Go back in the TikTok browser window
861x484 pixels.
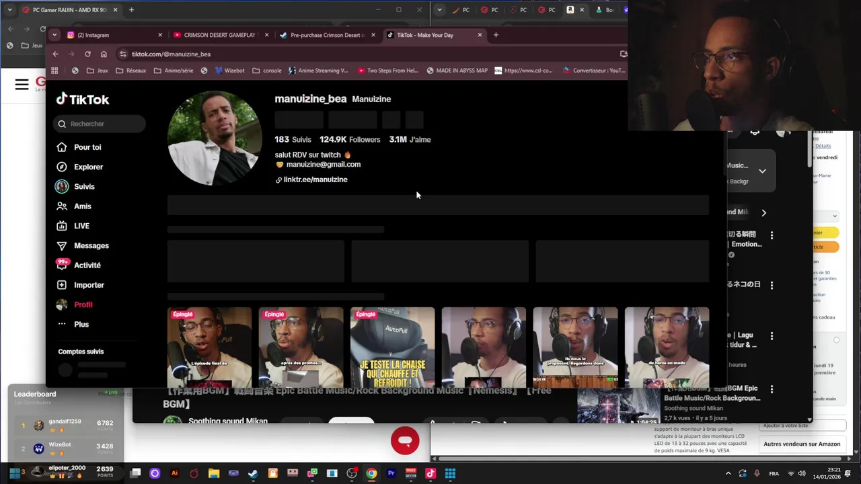(x=56, y=54)
